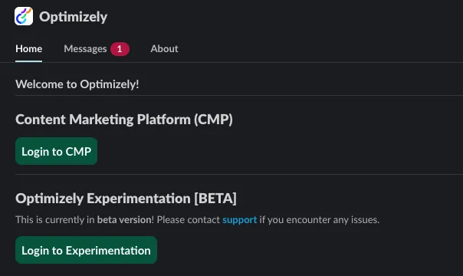This screenshot has height=276, width=463.
Task: Click the Please contact text before support
Action: click(x=189, y=219)
